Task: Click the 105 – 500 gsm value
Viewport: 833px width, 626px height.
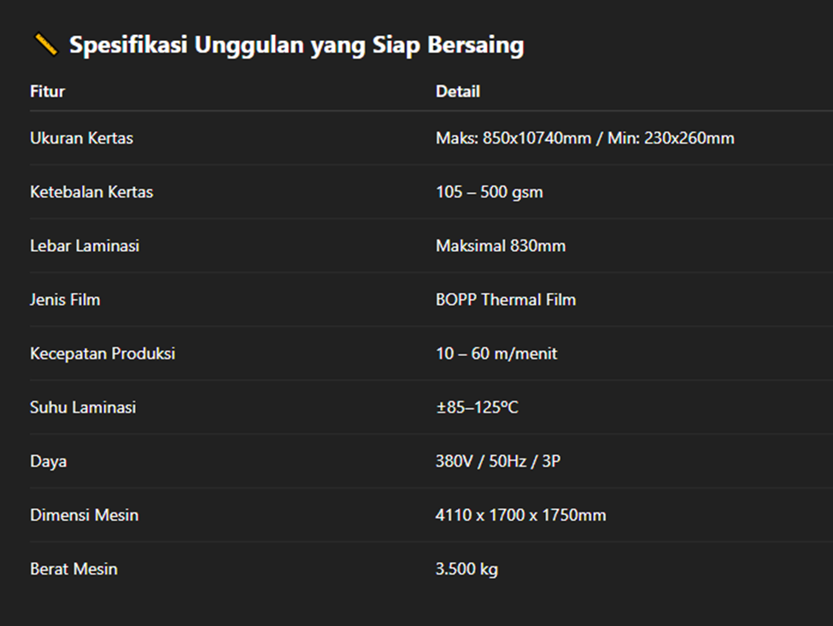Action: (x=490, y=192)
